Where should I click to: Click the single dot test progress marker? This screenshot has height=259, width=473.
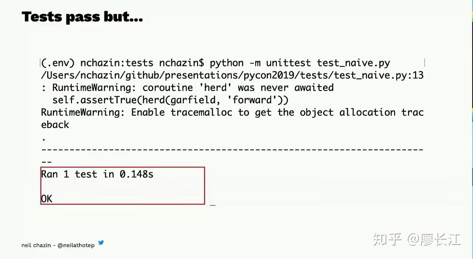pyautogui.click(x=44, y=138)
